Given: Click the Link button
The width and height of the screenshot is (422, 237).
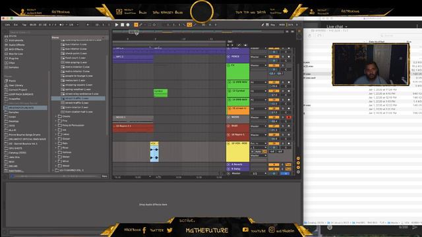Looking at the screenshot, I should [7, 25].
